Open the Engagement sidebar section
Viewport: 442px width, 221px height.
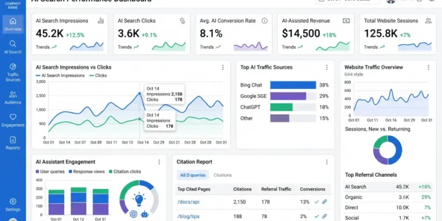pos(13,120)
